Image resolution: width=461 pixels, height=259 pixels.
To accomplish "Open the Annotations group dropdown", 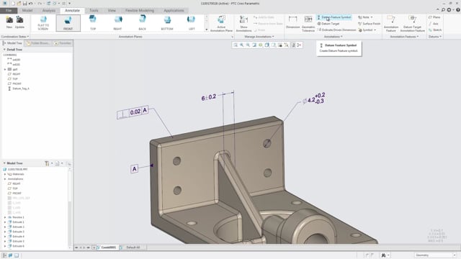I will pos(333,37).
